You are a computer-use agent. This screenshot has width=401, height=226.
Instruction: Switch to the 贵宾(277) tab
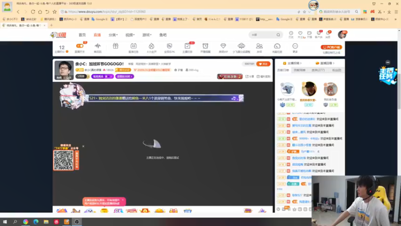point(318,70)
